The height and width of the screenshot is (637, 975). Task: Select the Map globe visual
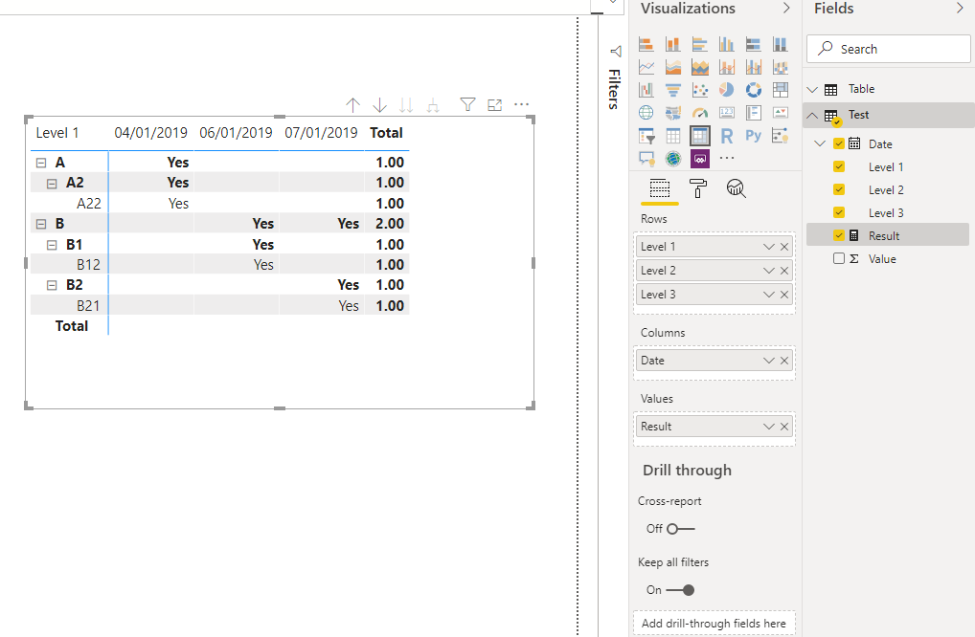pos(646,112)
